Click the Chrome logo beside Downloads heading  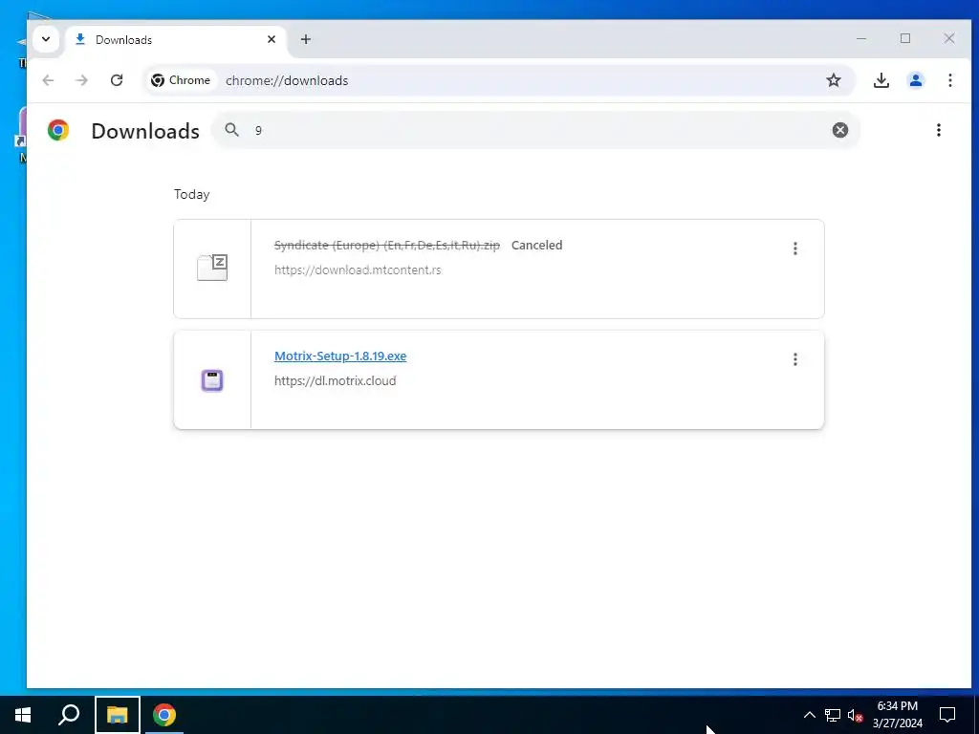[58, 130]
